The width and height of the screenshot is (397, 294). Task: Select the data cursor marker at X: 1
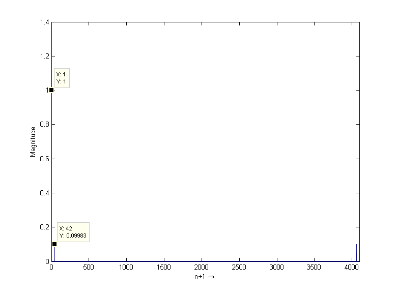51,90
